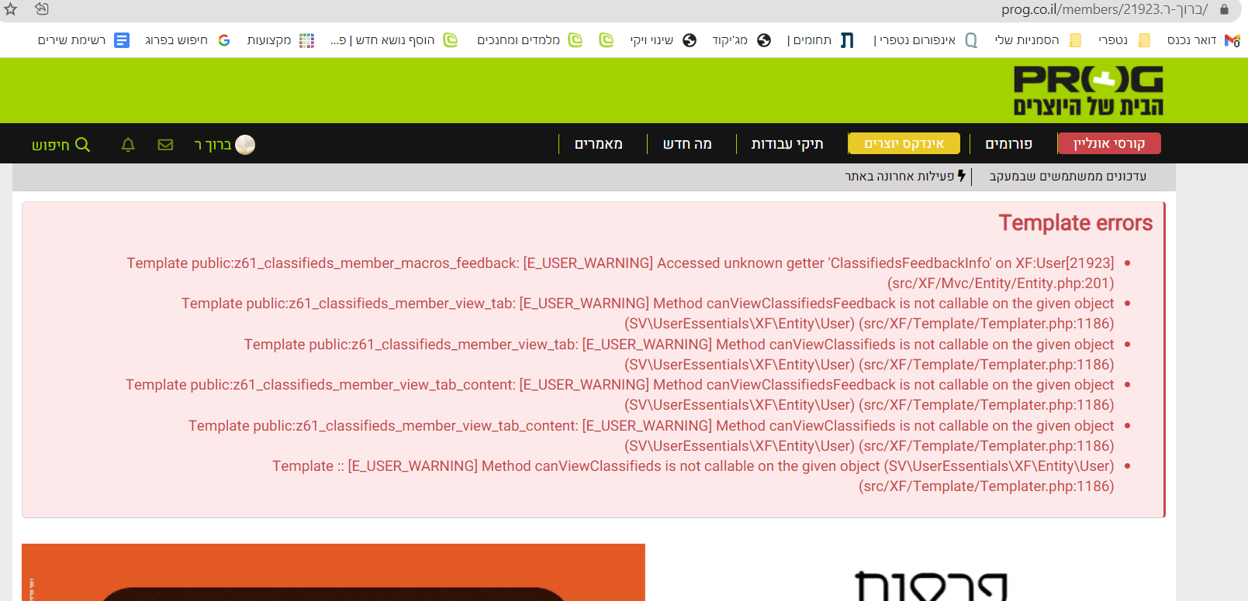
Task: Open the 'תחומים' bookmark
Action: pyautogui.click(x=820, y=40)
